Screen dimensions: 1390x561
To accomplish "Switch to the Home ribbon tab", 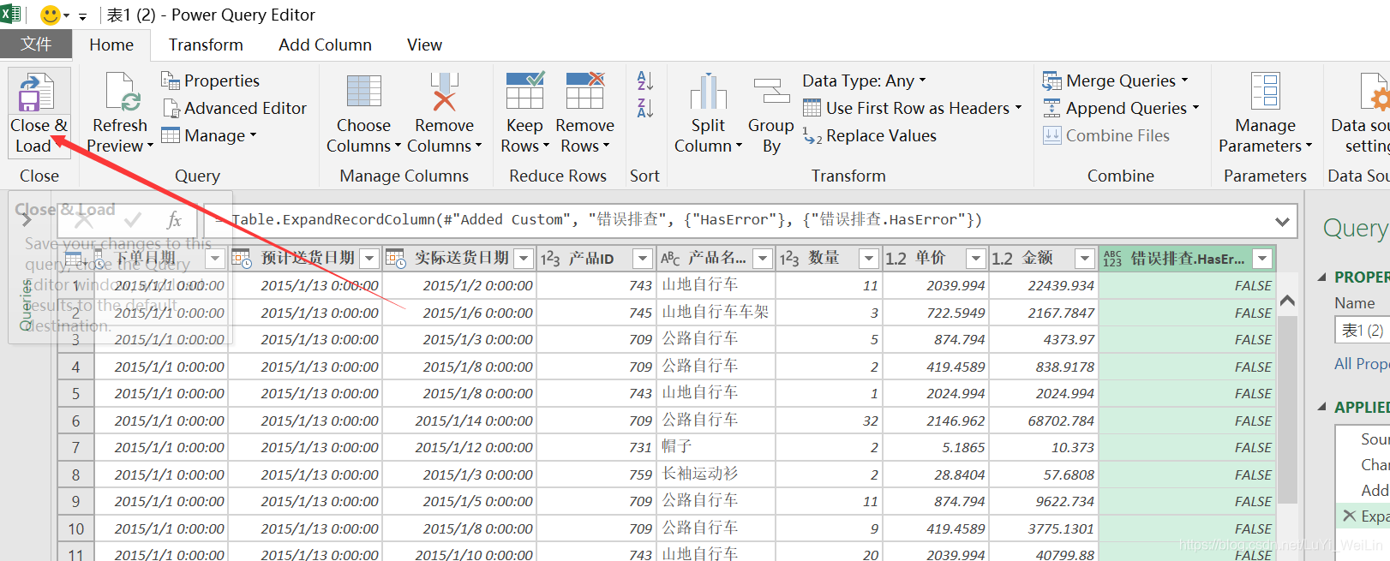I will 111,45.
